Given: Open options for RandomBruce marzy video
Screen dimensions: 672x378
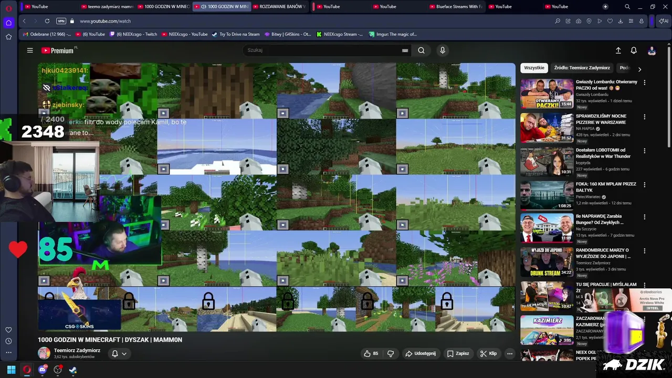Looking at the screenshot, I should 644,251.
